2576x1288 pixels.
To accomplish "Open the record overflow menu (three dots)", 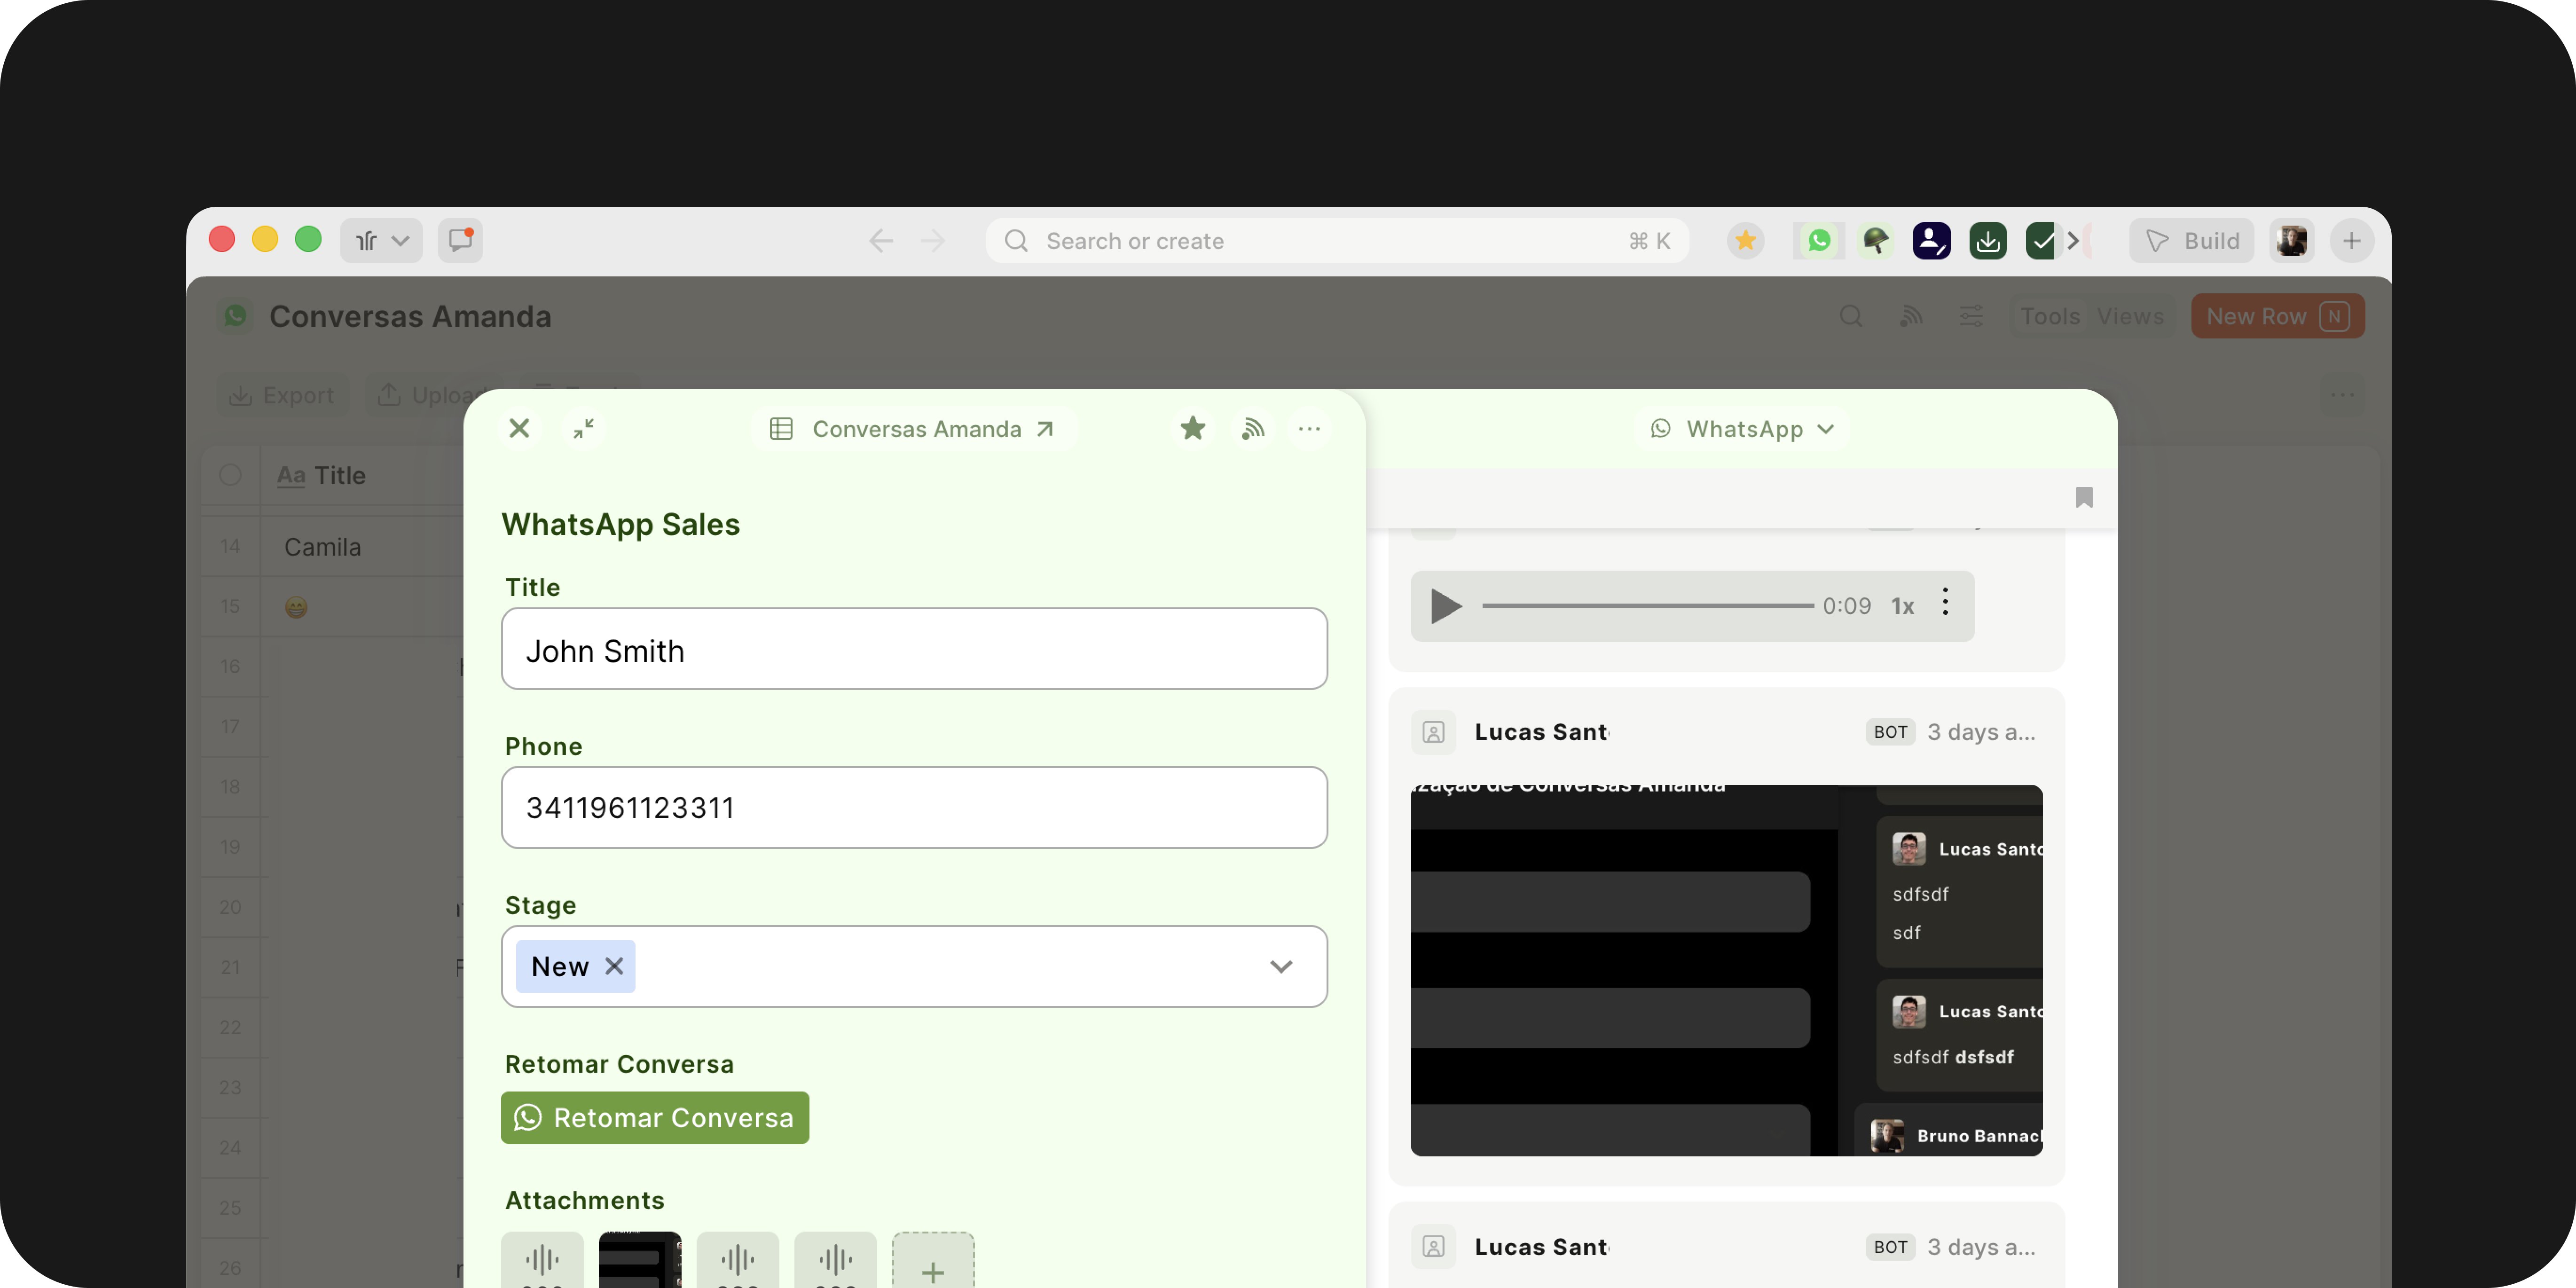I will pyautogui.click(x=1310, y=428).
